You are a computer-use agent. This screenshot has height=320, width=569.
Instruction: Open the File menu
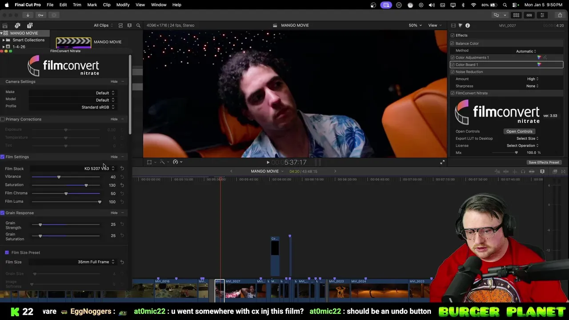coord(50,5)
